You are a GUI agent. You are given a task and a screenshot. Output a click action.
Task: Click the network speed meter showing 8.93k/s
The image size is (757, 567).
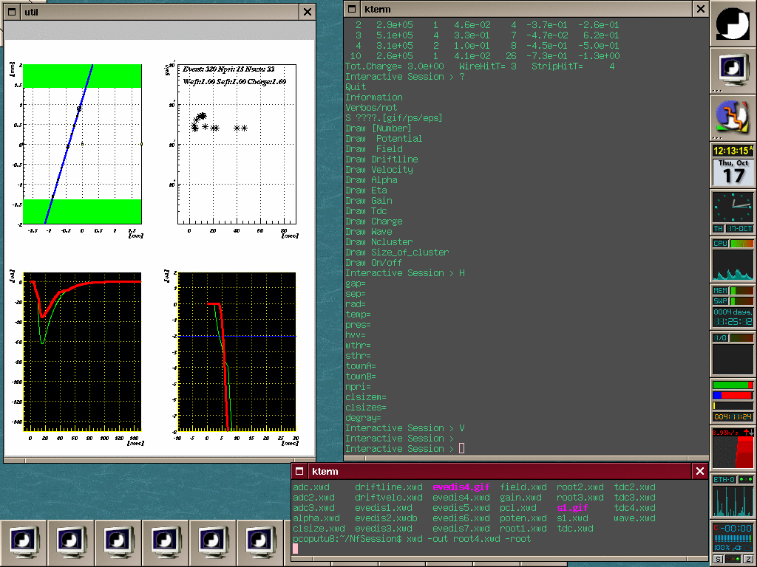tap(733, 449)
